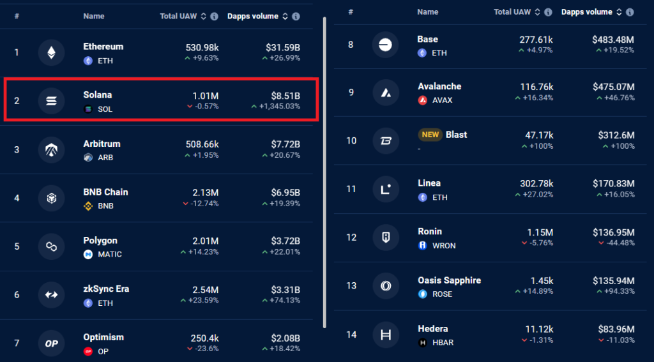Open the Base chain name link
The width and height of the screenshot is (654, 362).
pyautogui.click(x=427, y=39)
